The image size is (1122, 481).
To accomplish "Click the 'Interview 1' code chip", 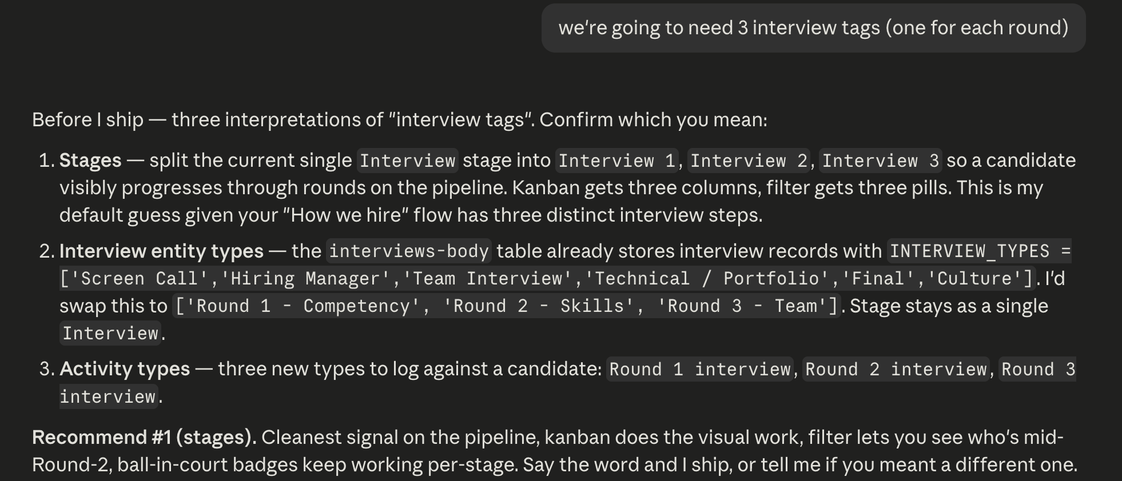I will click(x=616, y=161).
